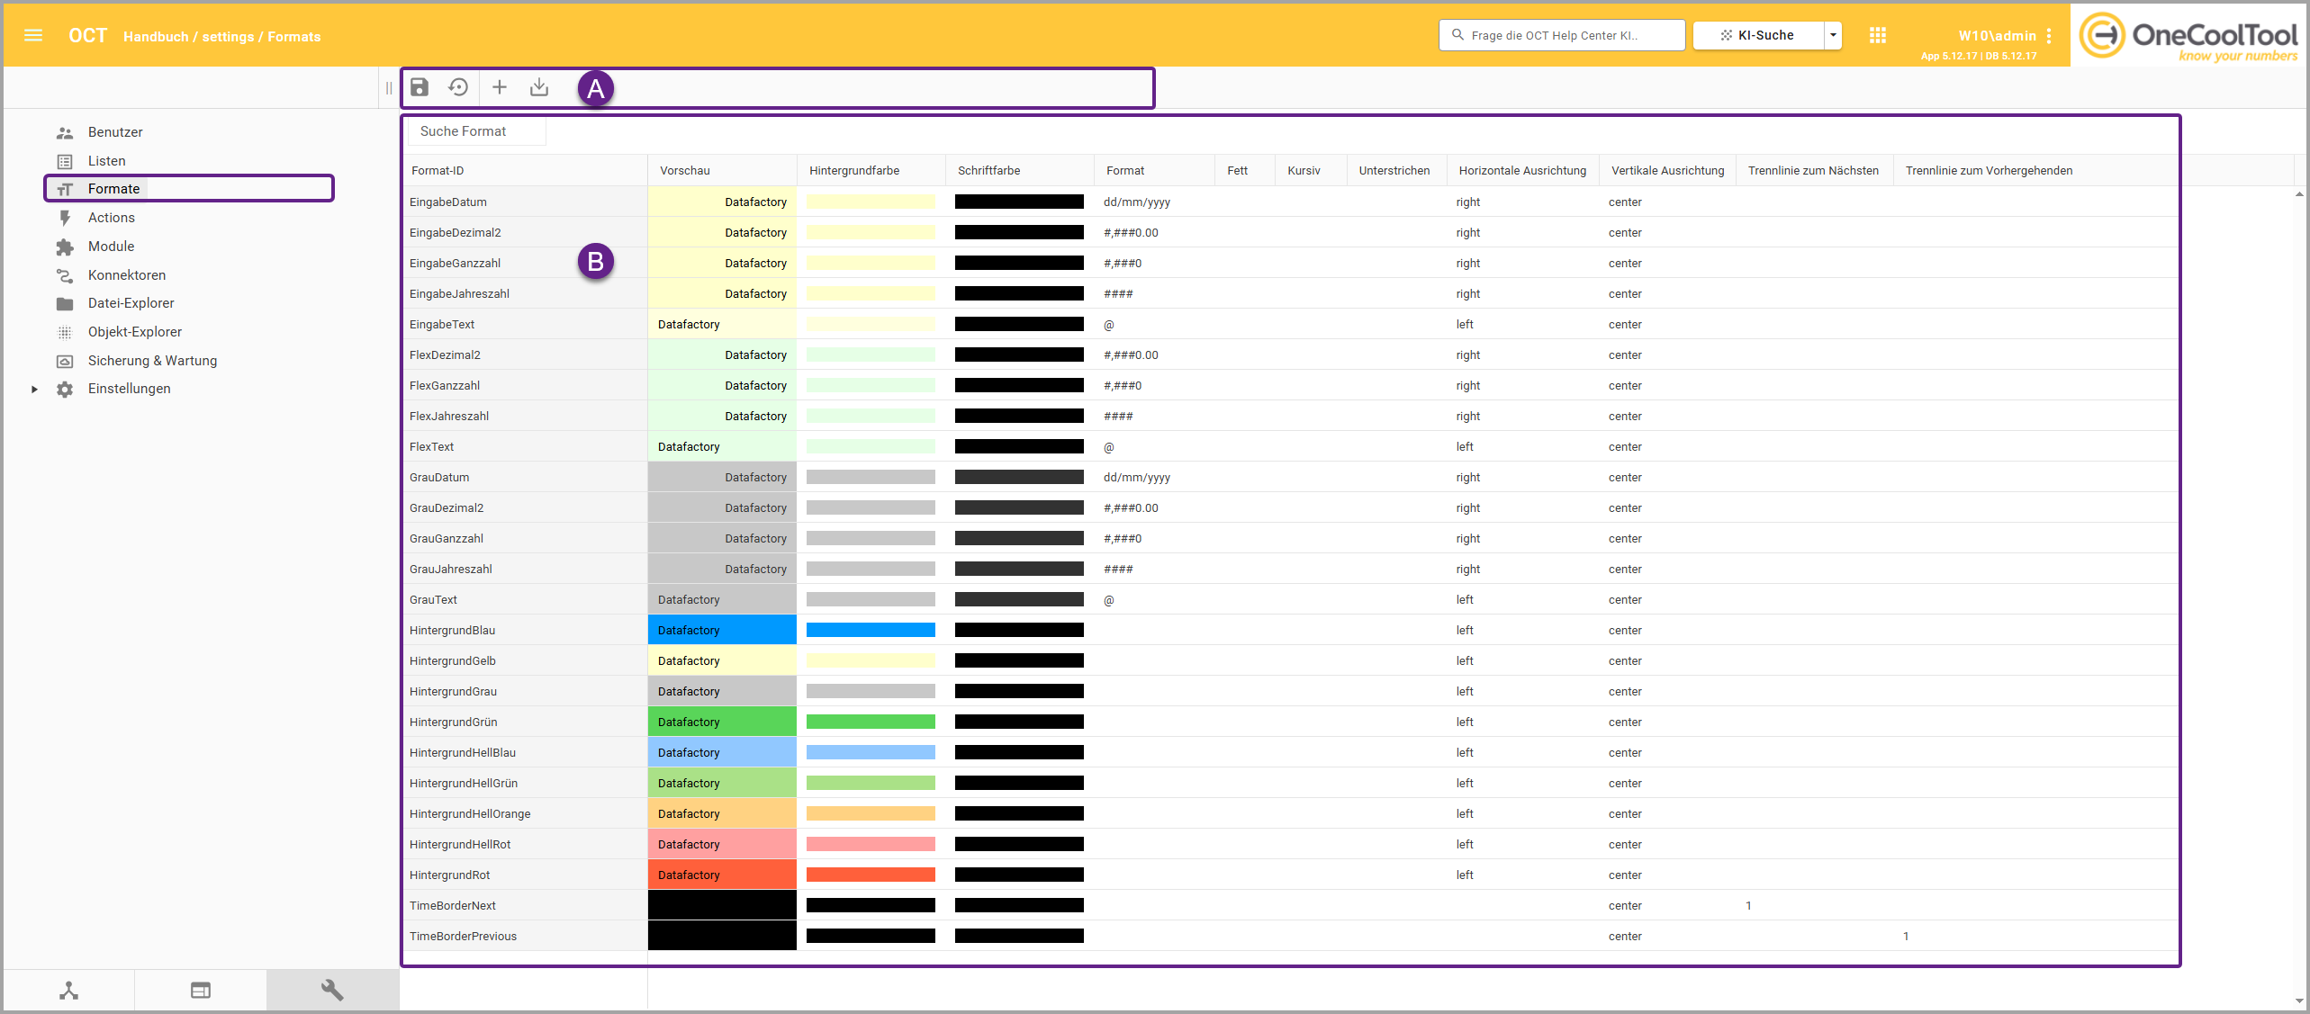
Task: Open the KI-Suche dropdown arrow
Action: pos(1833,36)
